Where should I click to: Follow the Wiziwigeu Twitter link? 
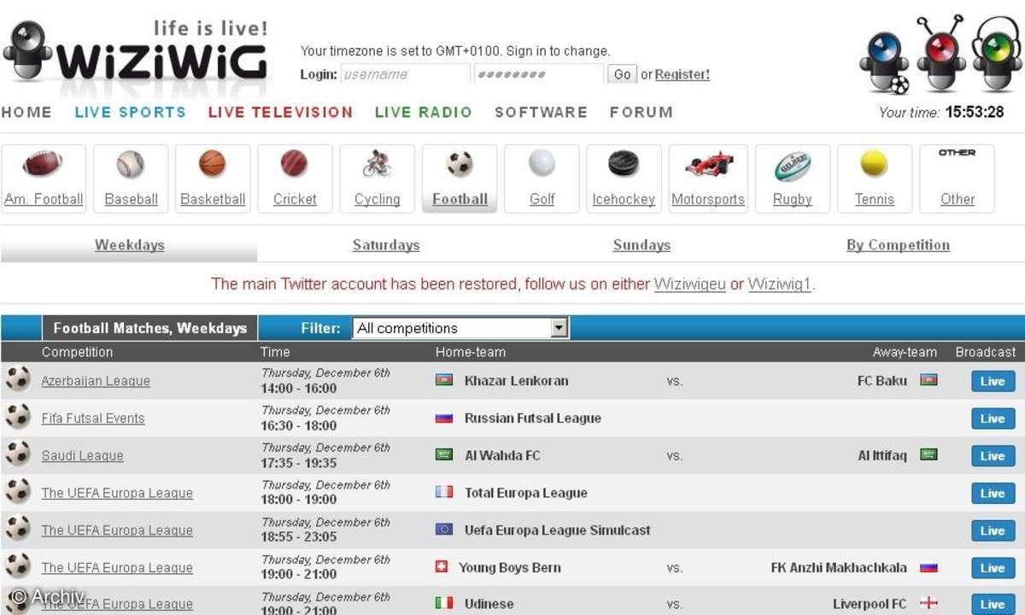pos(690,284)
